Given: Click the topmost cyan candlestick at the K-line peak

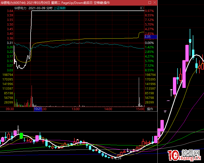Looking at the screenshot, I should pyautogui.click(x=190, y=40).
